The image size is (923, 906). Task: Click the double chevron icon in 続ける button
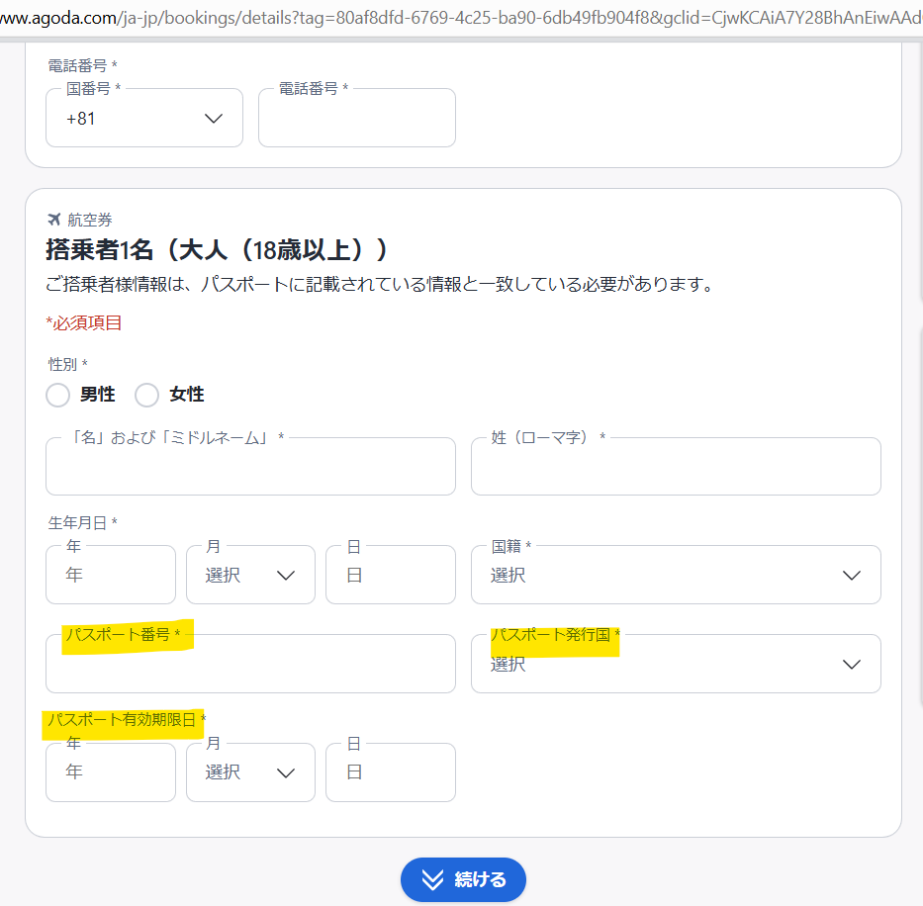pos(432,880)
